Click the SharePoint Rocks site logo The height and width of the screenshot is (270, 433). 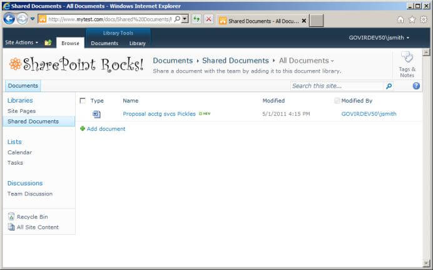(x=76, y=64)
